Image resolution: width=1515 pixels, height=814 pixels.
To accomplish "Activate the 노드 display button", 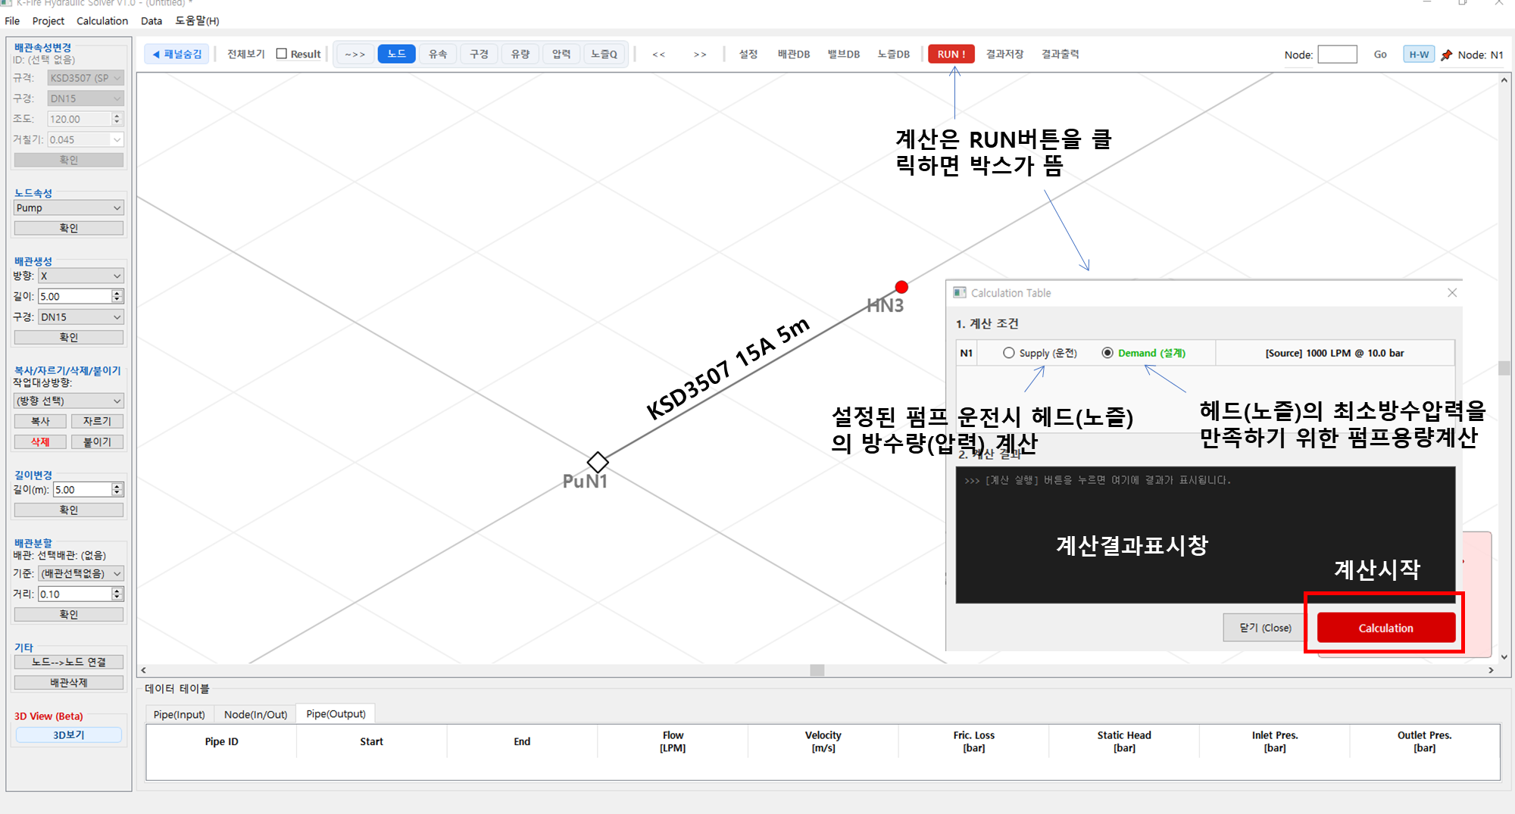I will point(396,55).
